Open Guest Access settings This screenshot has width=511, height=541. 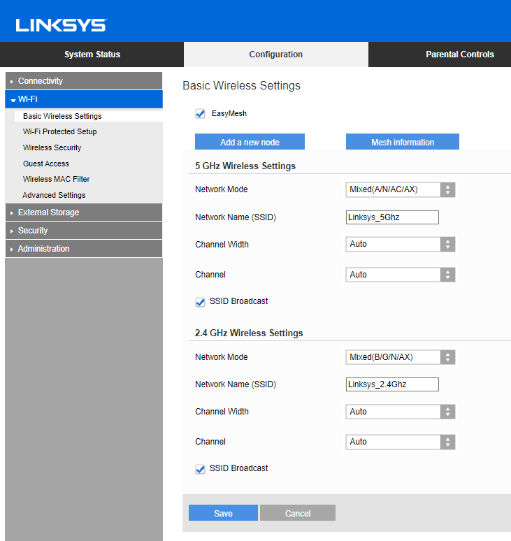tap(46, 164)
